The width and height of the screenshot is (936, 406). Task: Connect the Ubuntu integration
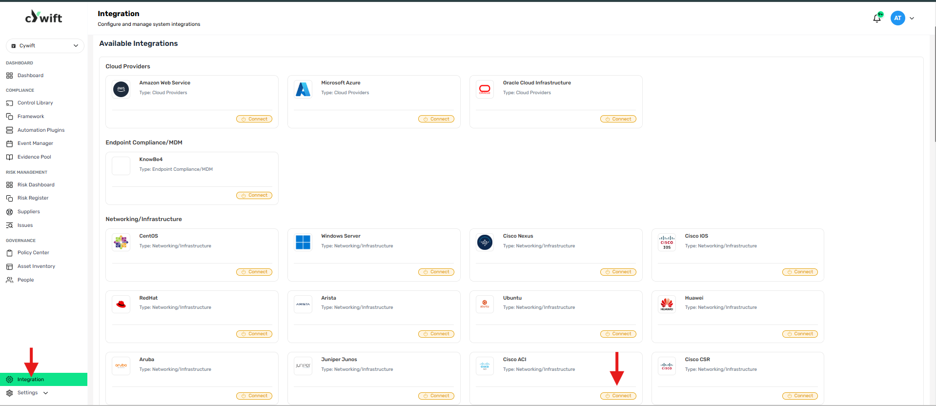618,334
